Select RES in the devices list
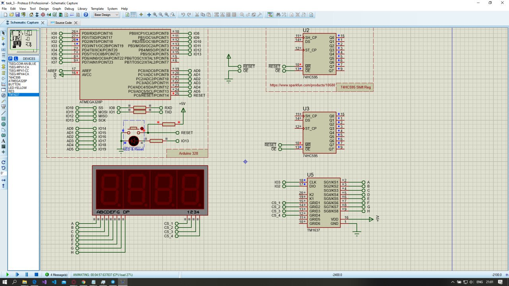 [23, 91]
